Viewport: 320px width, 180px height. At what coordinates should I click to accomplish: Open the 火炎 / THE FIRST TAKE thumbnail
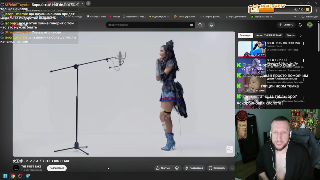[x=251, y=49]
